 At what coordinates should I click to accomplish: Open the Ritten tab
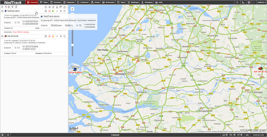point(44,2)
